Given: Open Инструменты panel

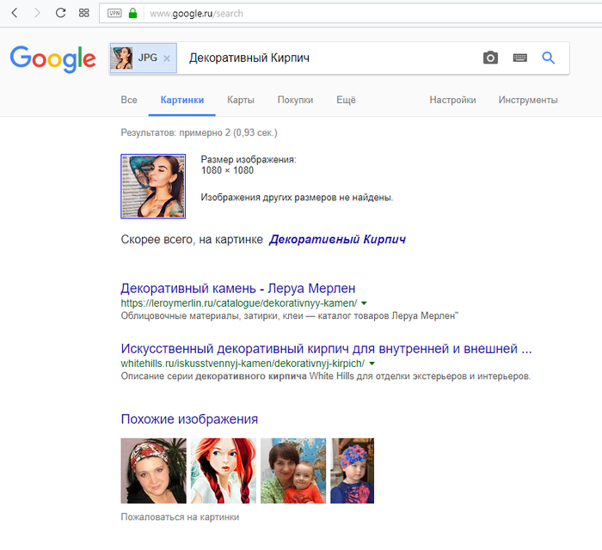Looking at the screenshot, I should 528,100.
